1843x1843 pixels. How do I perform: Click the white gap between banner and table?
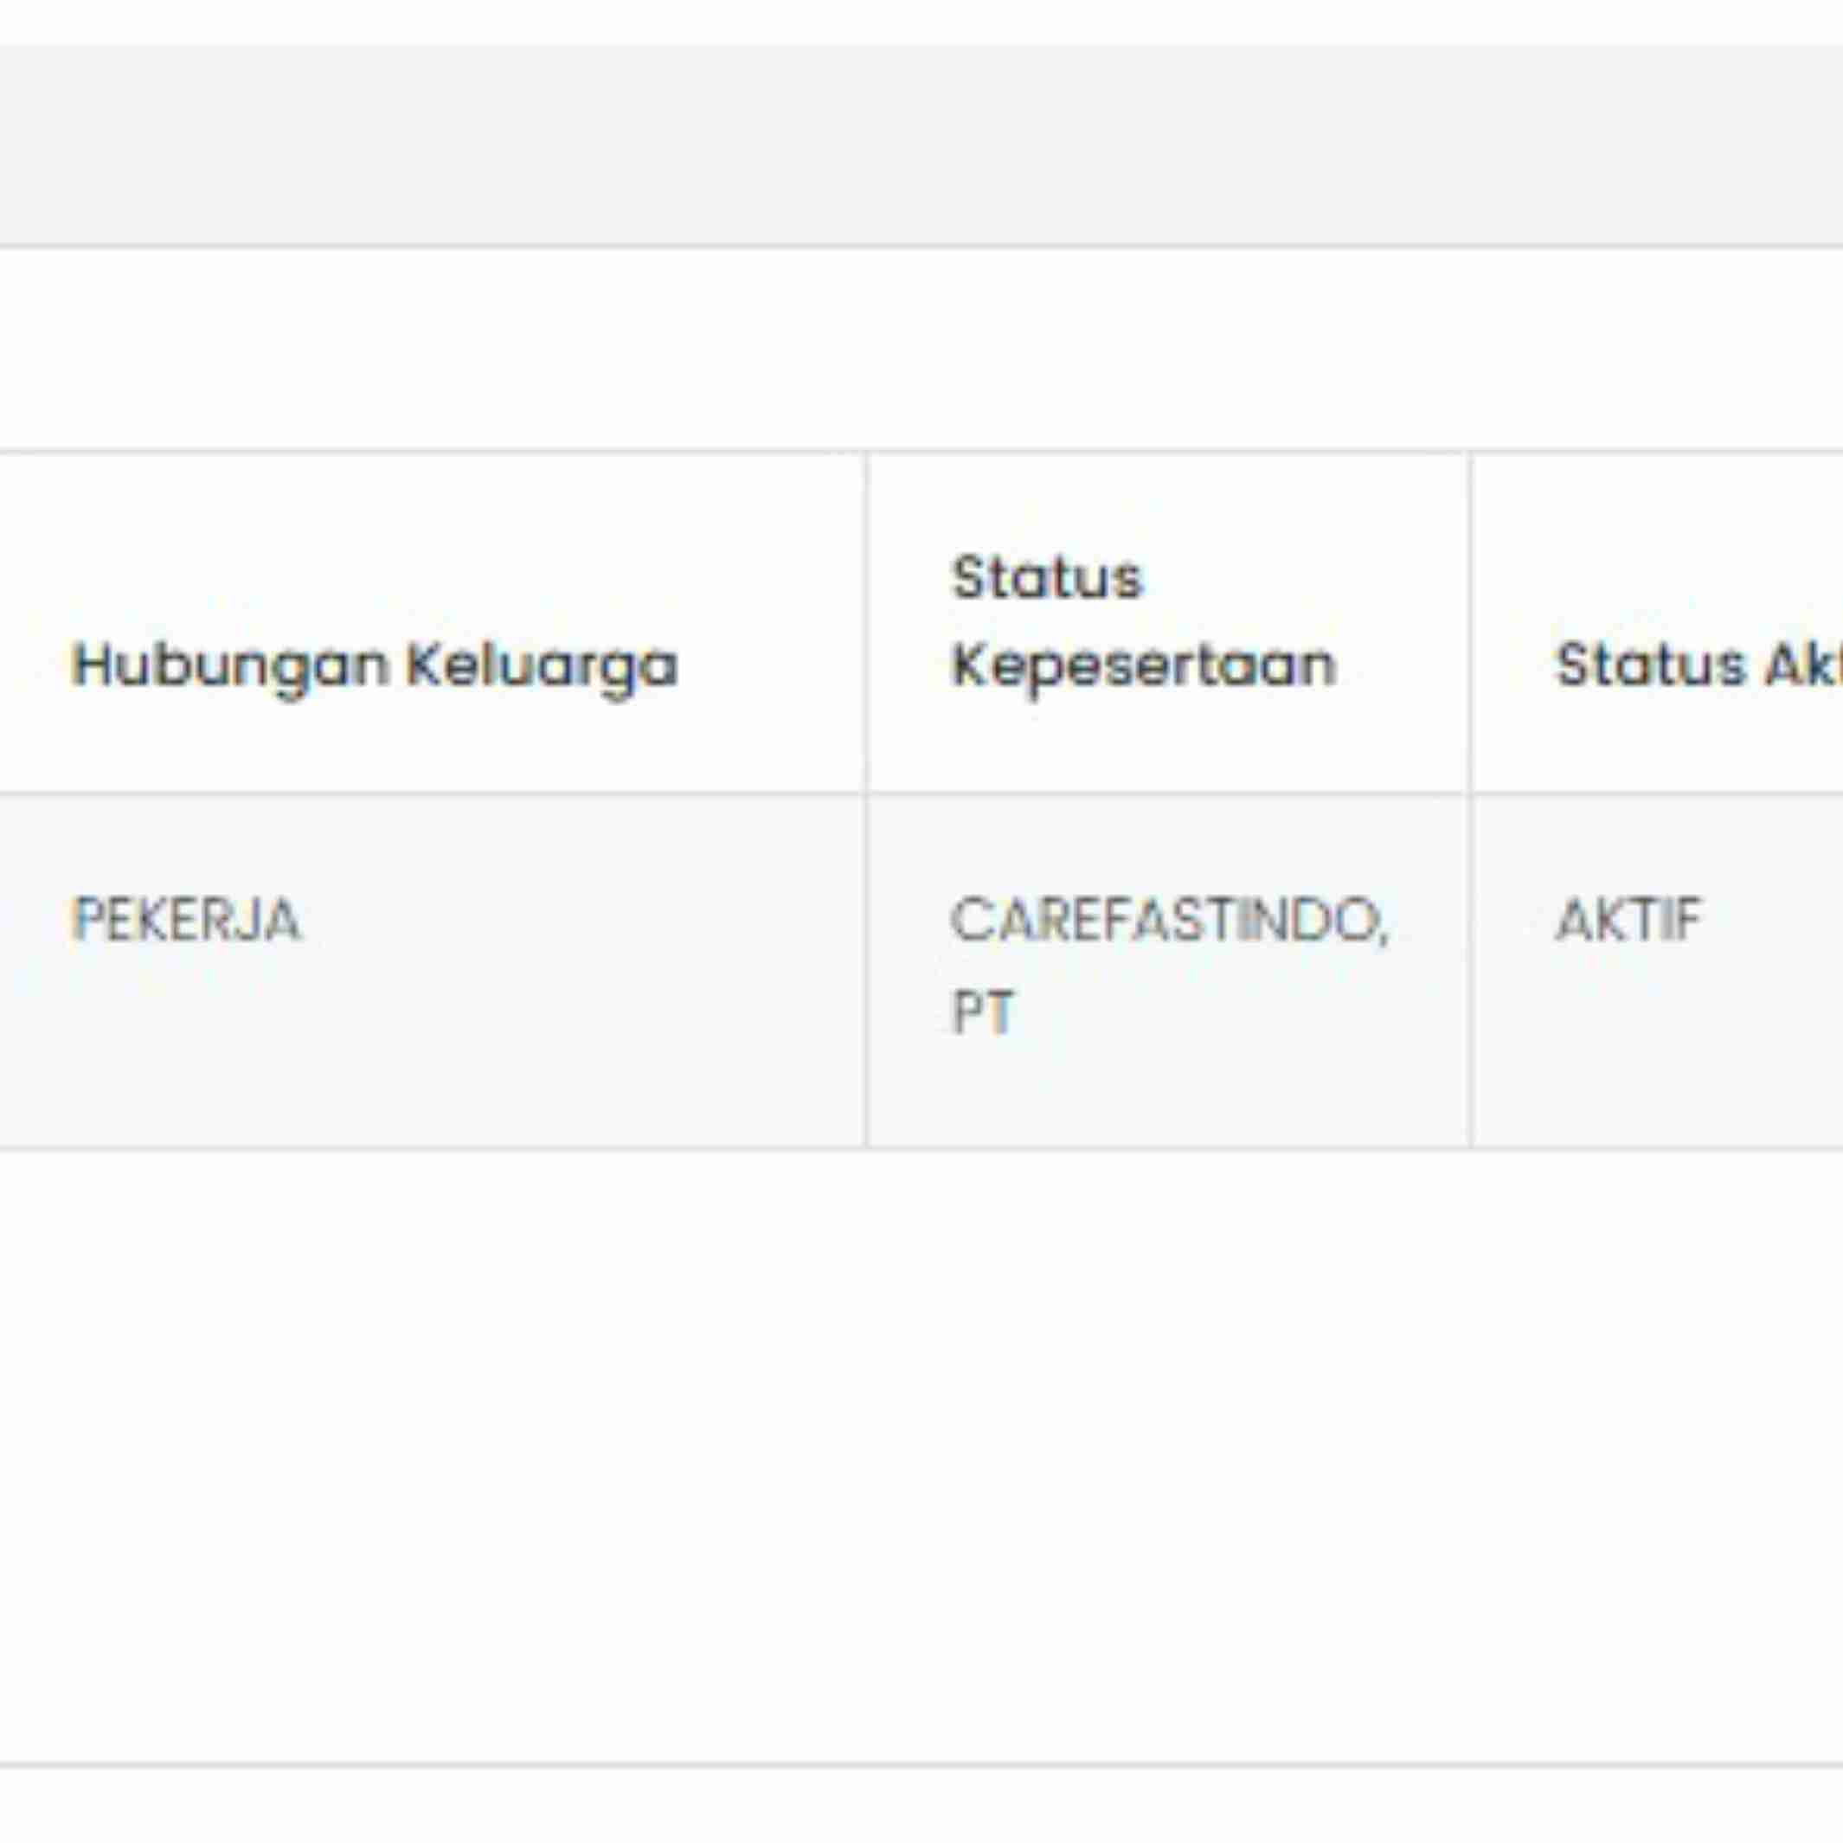921,350
